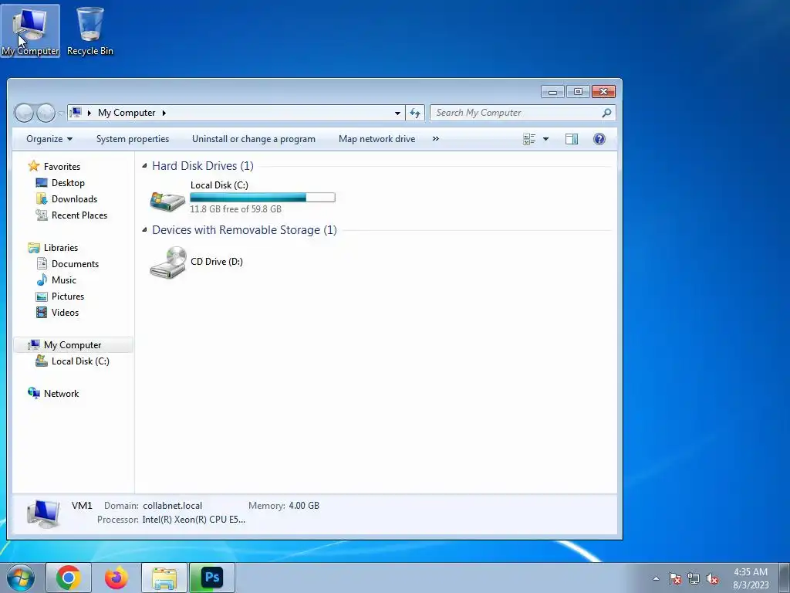Viewport: 790px width, 593px height.
Task: Open the Music library
Action: (x=64, y=280)
